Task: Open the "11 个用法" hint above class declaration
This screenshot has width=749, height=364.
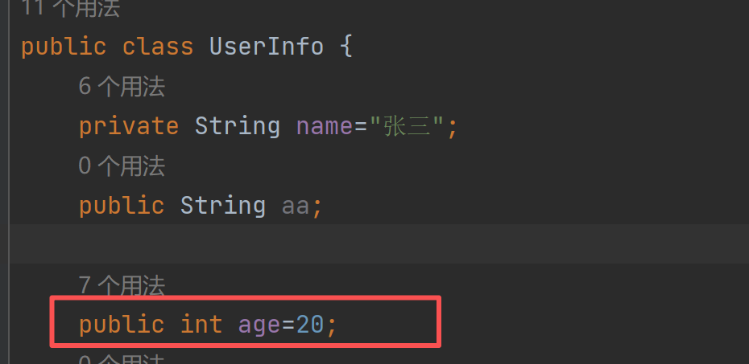Action: 71,9
